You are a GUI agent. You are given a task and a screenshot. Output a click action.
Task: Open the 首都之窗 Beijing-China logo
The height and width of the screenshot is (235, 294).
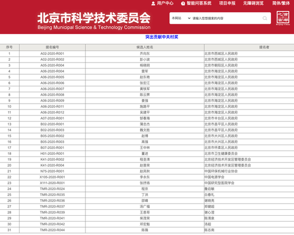(283, 18)
